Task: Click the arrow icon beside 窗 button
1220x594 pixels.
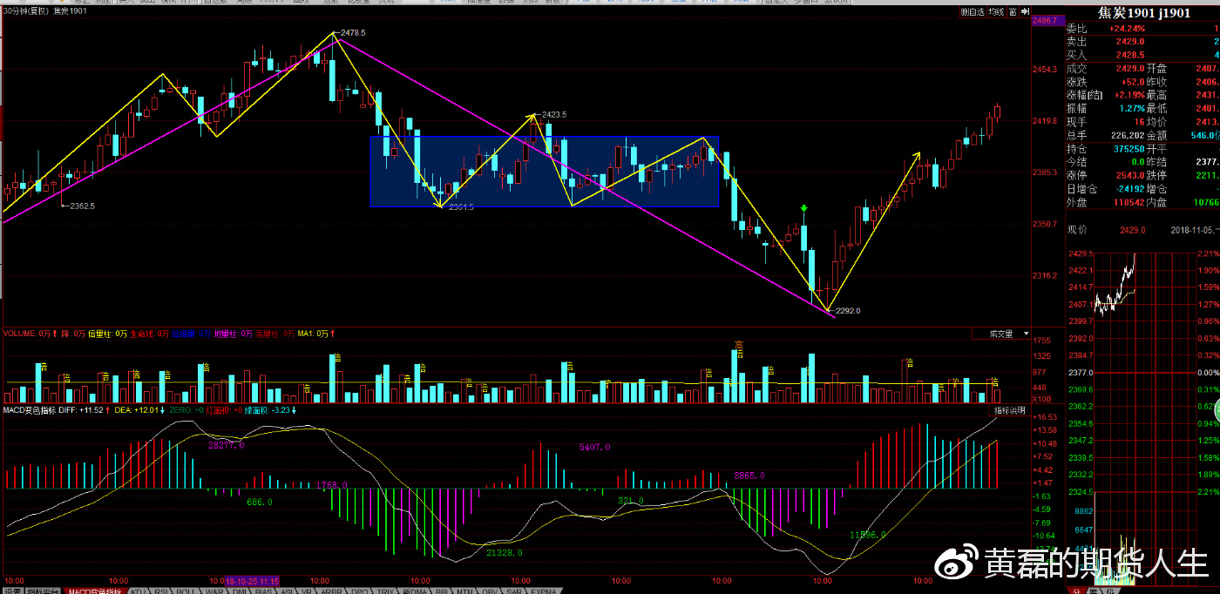Action: coord(1025,11)
